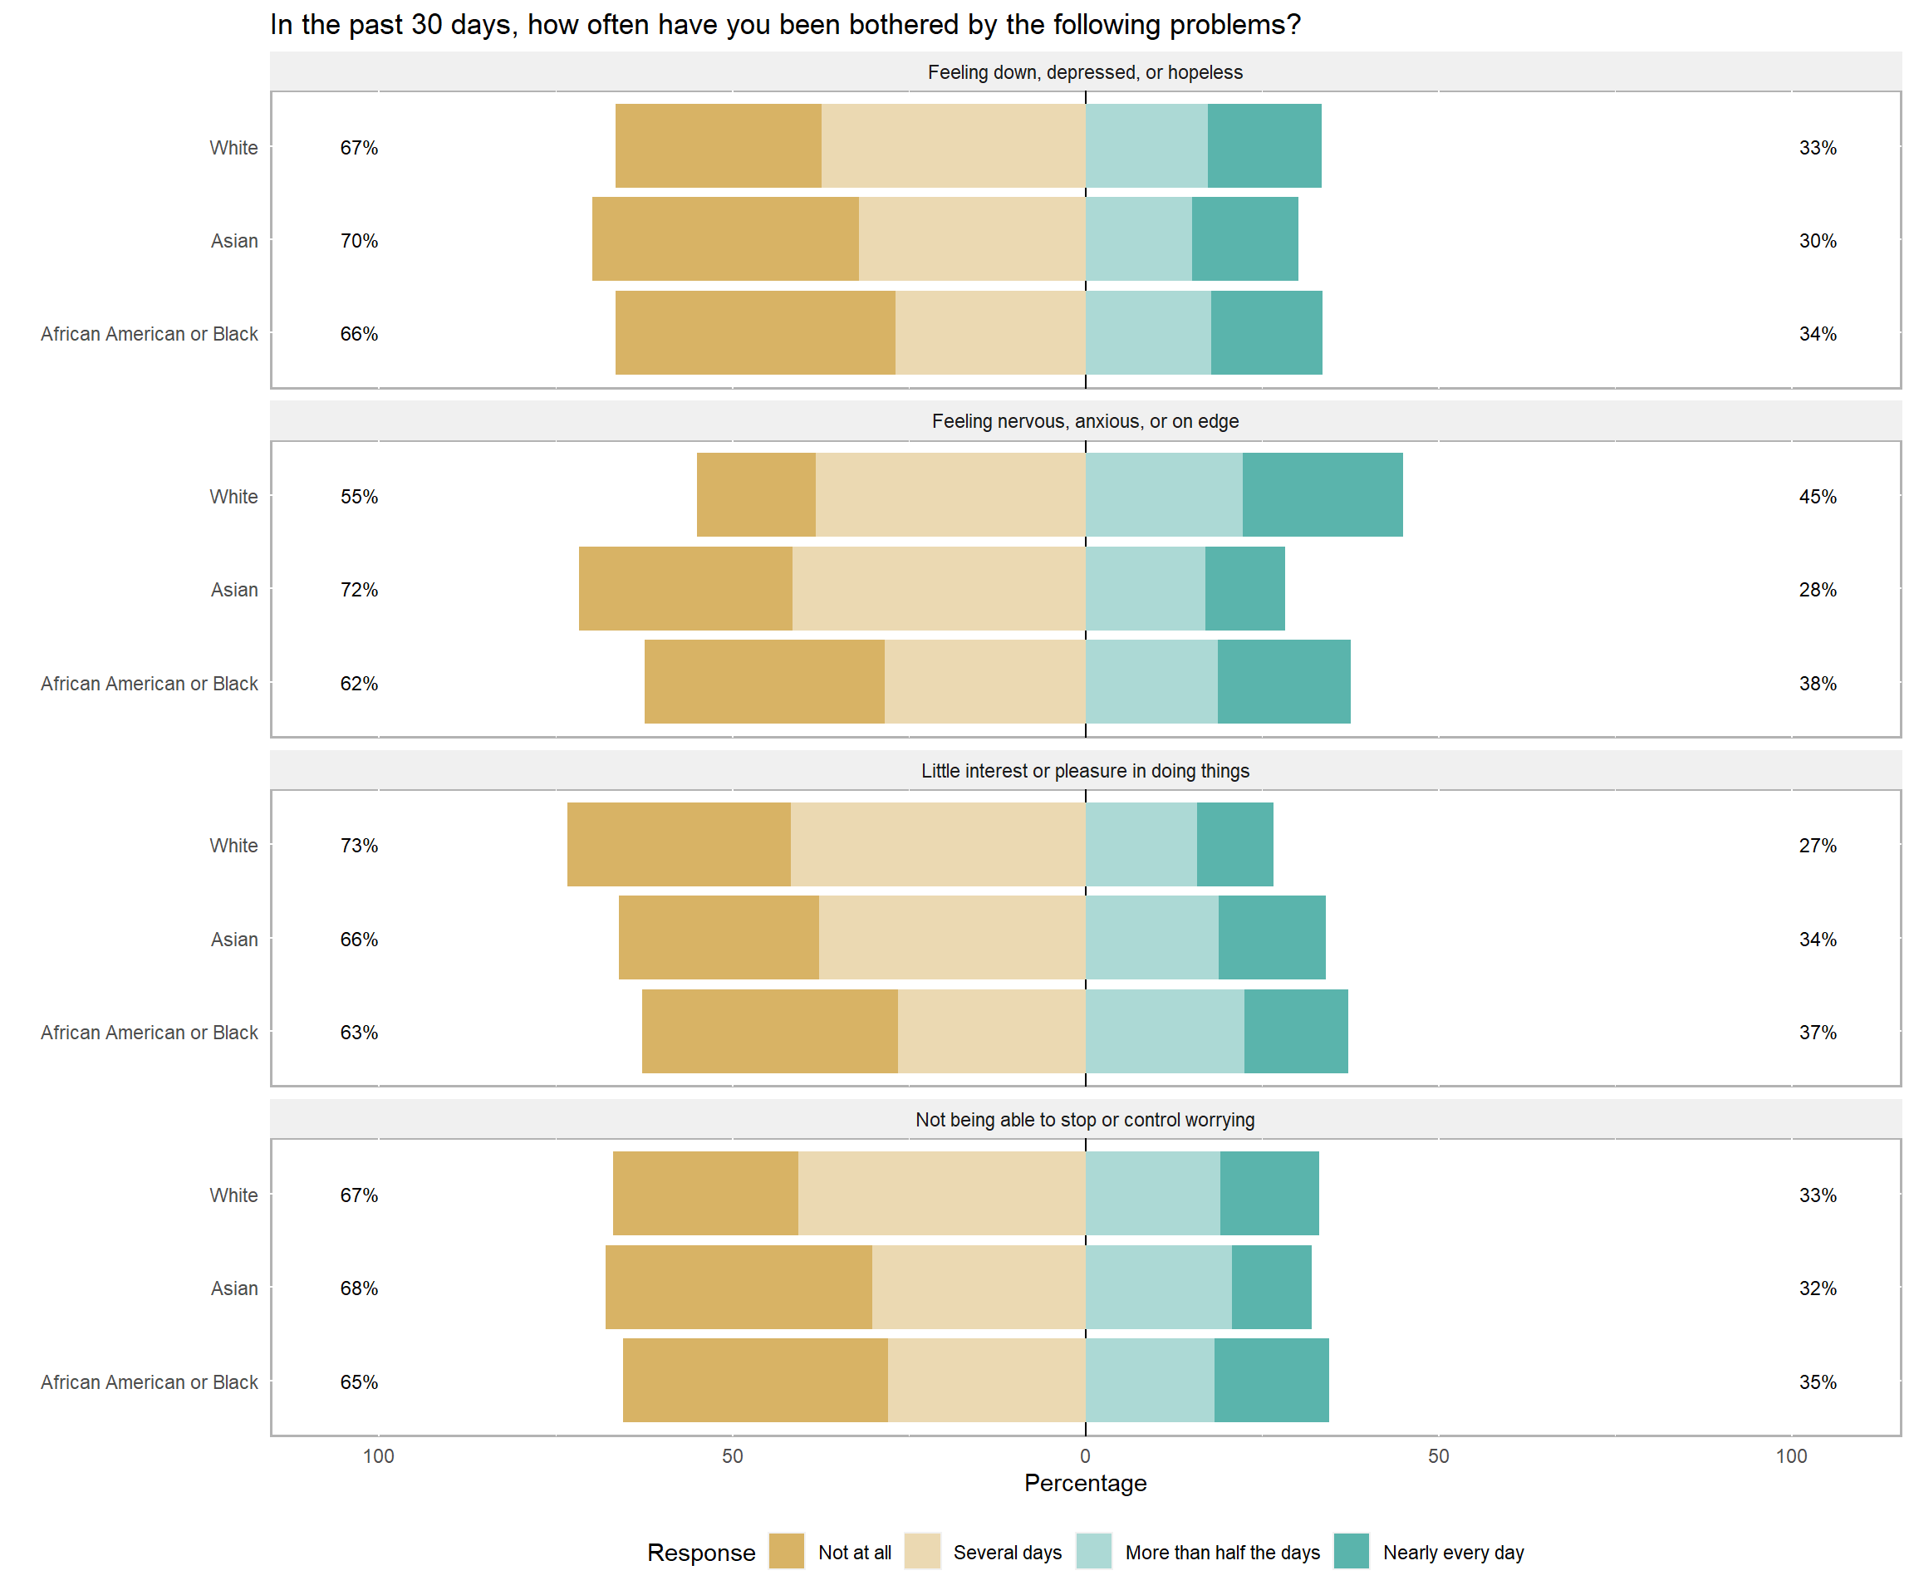1914x1595 pixels.
Task: Click the 'Several days' legend swatch
Action: (921, 1551)
